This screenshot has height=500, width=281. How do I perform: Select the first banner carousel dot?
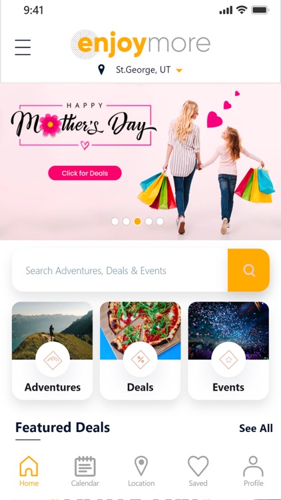tap(115, 221)
